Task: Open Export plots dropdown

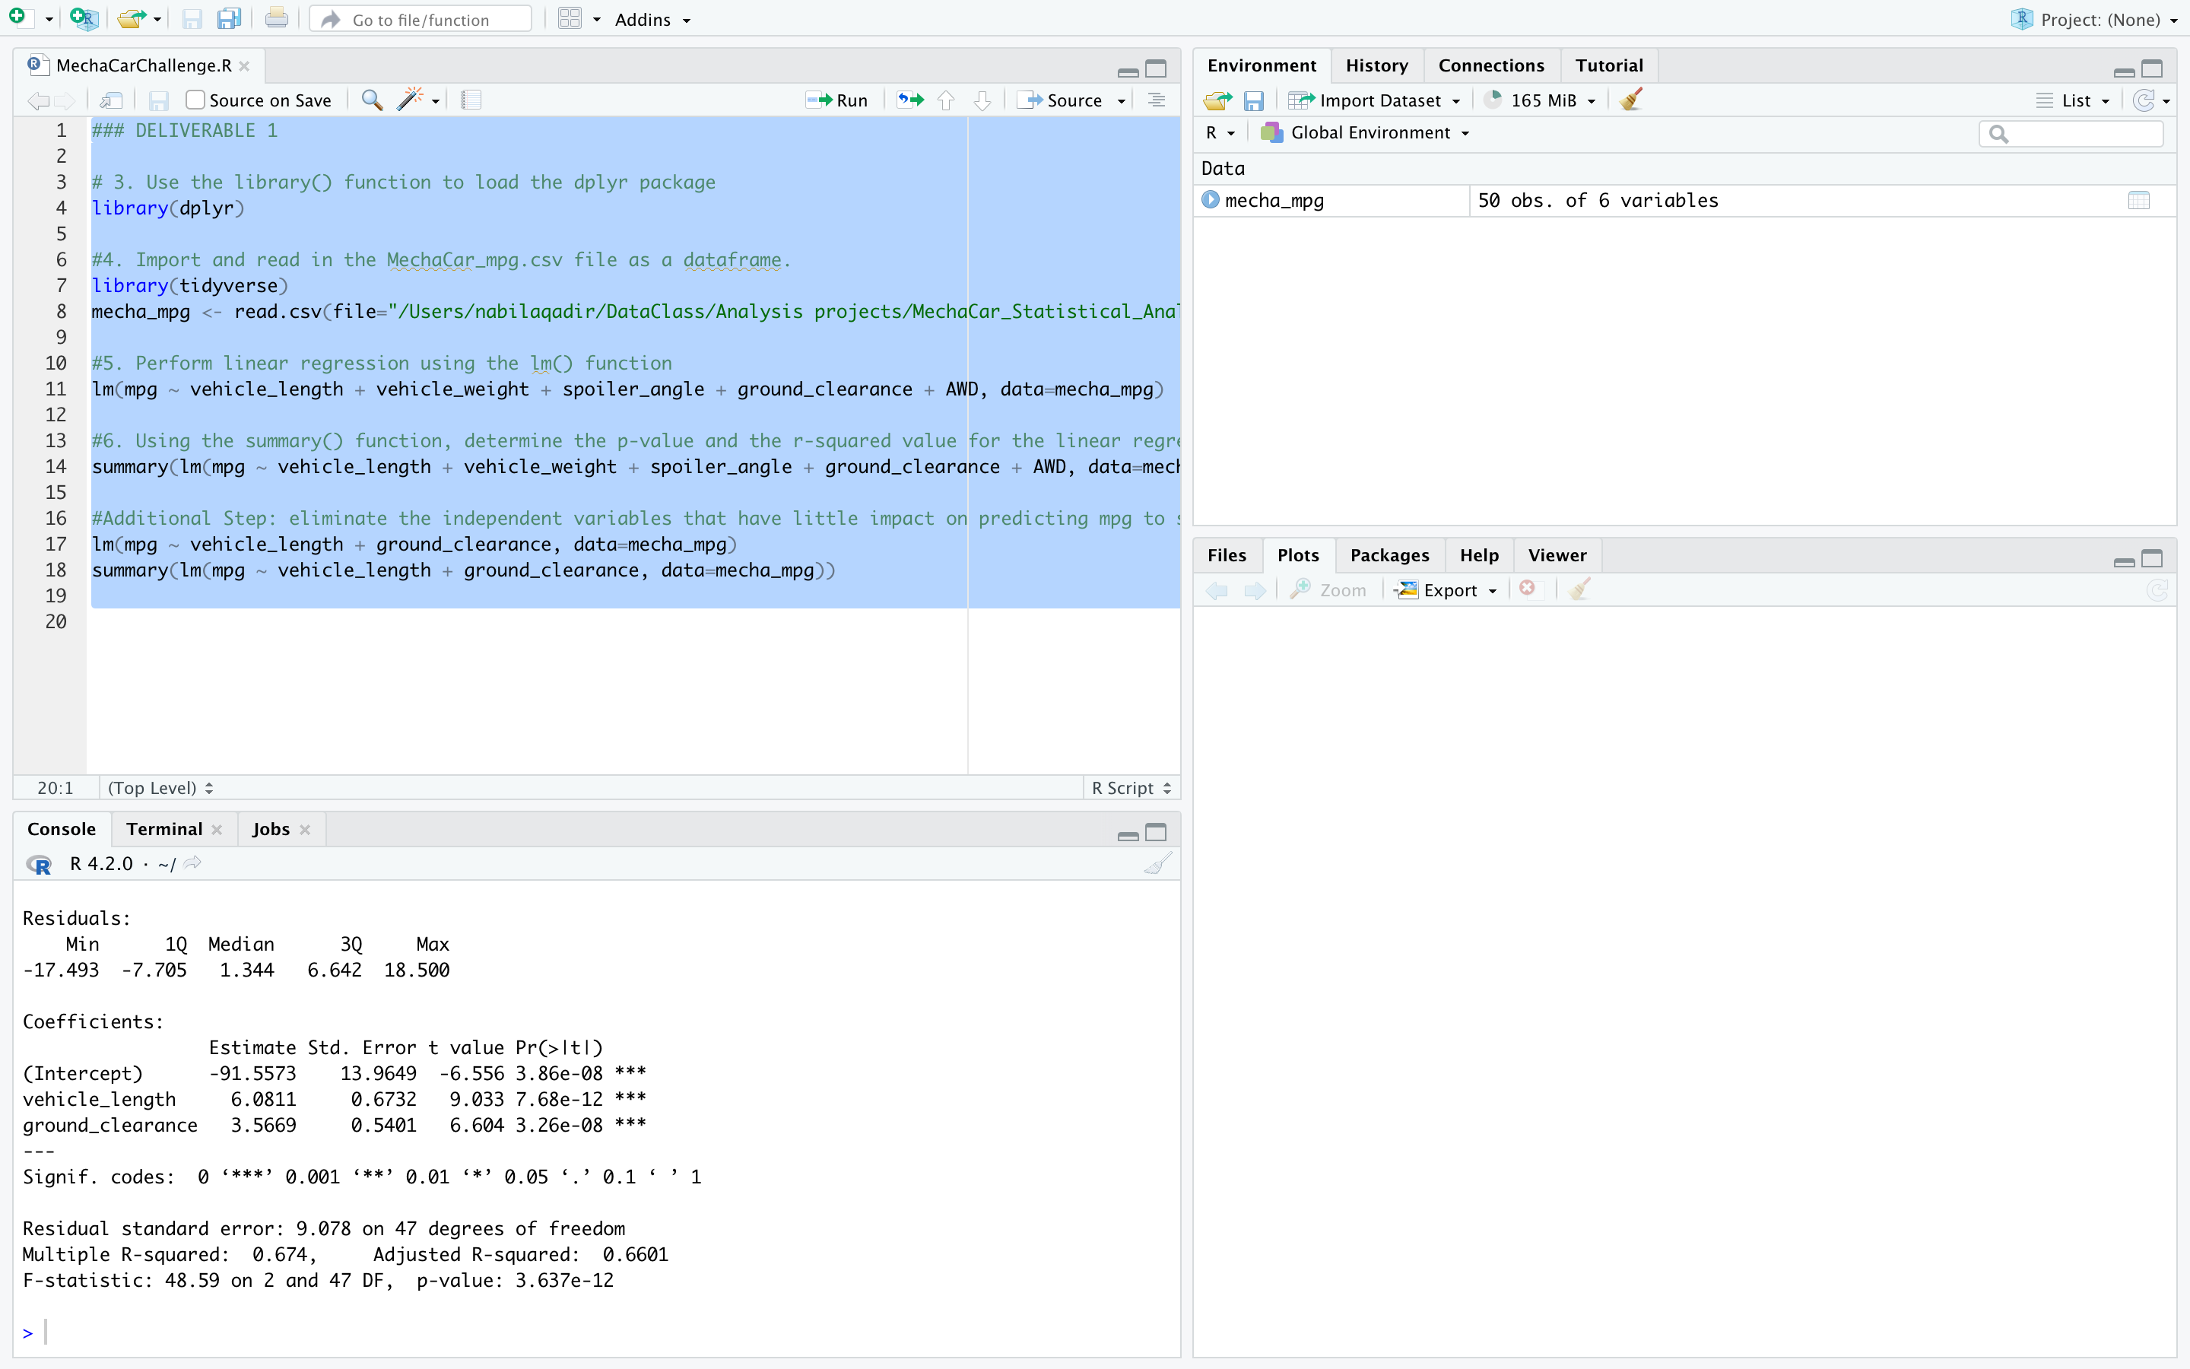Action: point(1446,590)
